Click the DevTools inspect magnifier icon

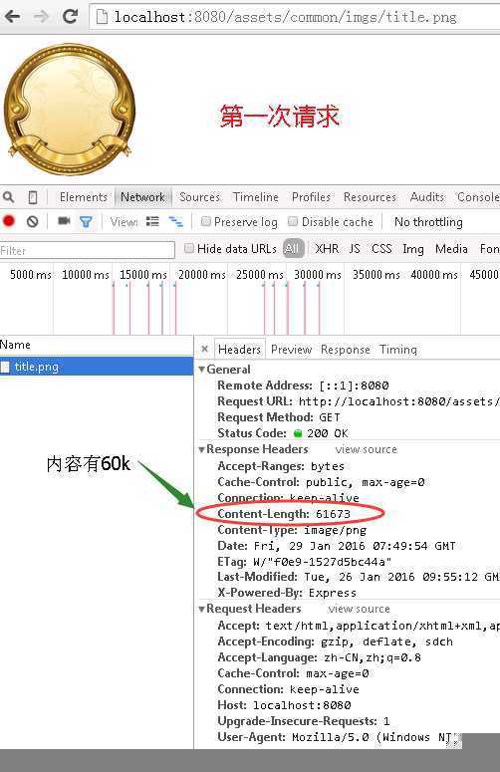click(x=8, y=197)
